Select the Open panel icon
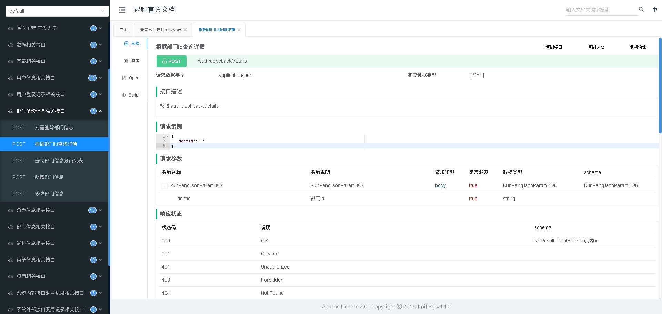 tap(124, 78)
